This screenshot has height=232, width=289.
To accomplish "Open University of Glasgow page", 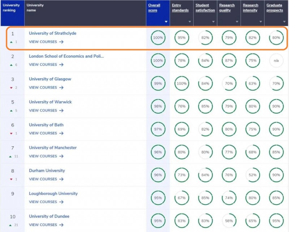I will pyautogui.click(x=50, y=79).
